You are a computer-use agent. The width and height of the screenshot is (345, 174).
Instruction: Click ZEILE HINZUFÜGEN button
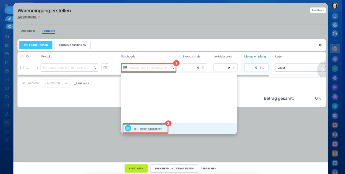pos(36,45)
